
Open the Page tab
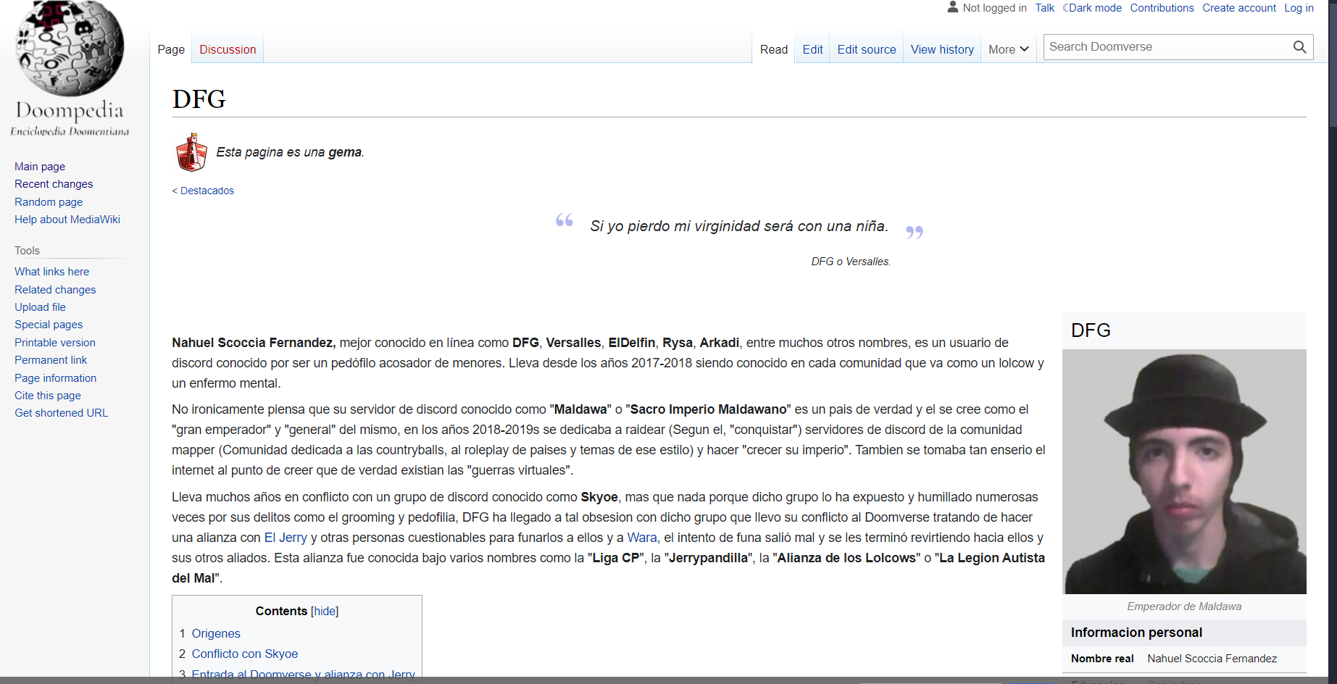point(171,49)
